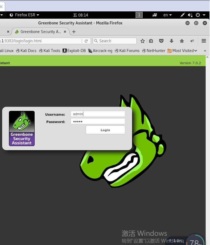Viewport: 210px width, 245px height.
Task: Open the NetHunter bookmark
Action: [154, 51]
